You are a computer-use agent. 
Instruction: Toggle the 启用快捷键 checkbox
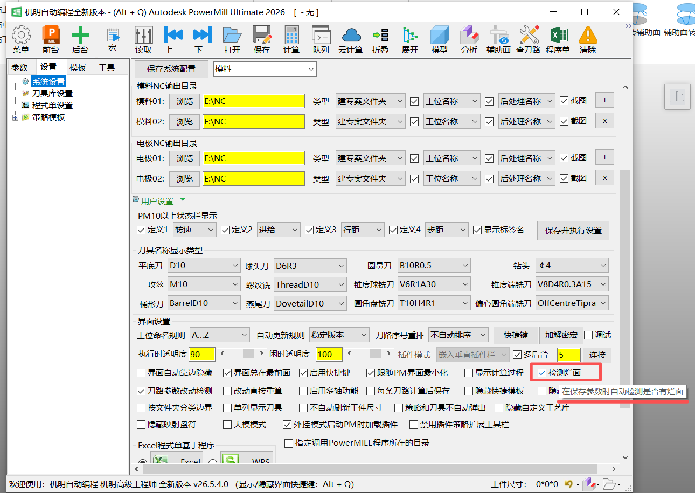[x=304, y=373]
